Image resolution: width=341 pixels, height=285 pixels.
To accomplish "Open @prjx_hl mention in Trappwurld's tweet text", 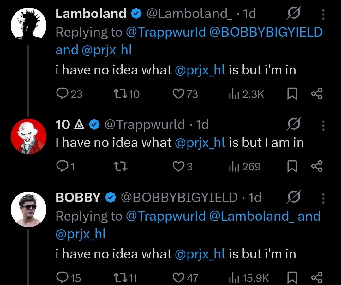I will tap(200, 143).
